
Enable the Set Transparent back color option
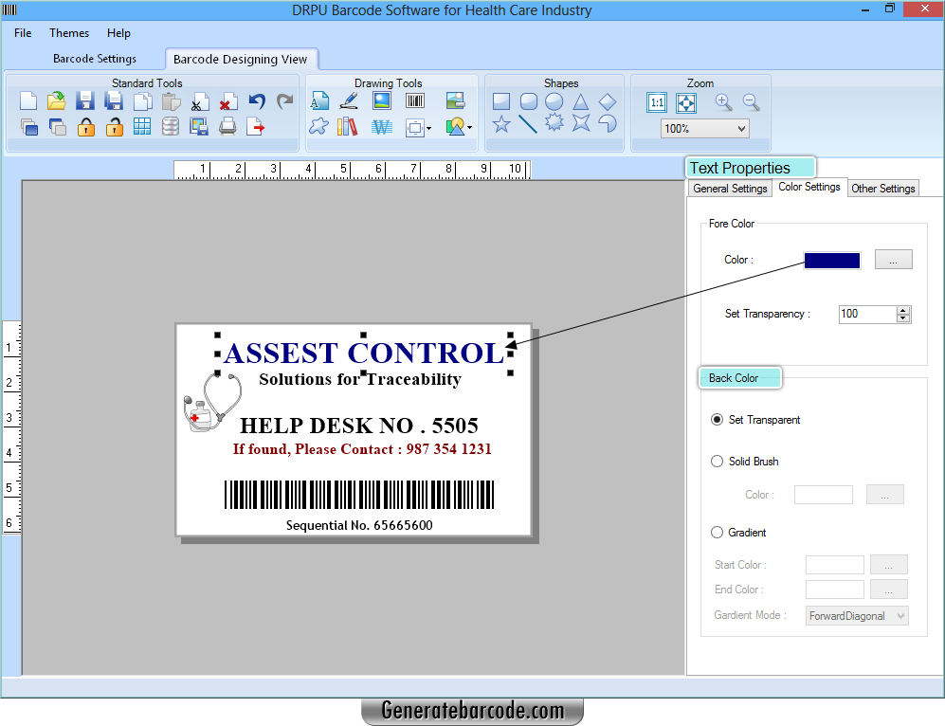718,420
